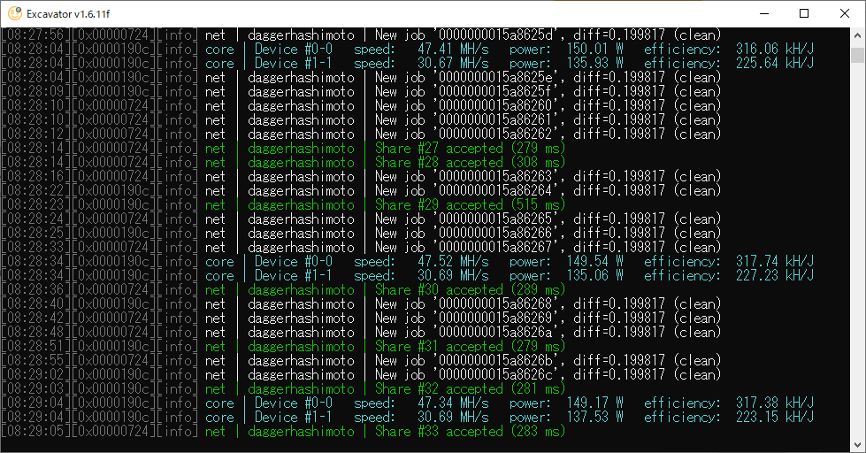Click the vertical scrollbar thumb
Image resolution: width=866 pixels, height=453 pixels.
pos(857,55)
